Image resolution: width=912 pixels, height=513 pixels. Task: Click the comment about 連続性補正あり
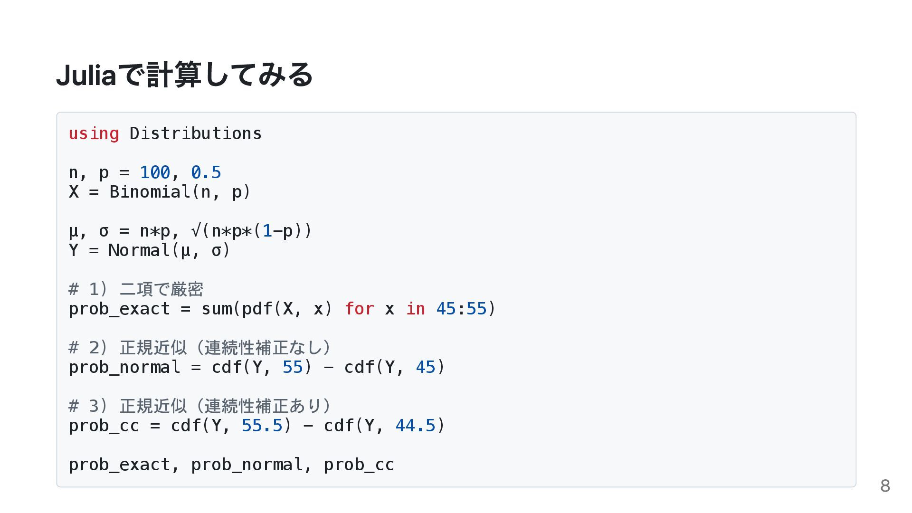200,406
